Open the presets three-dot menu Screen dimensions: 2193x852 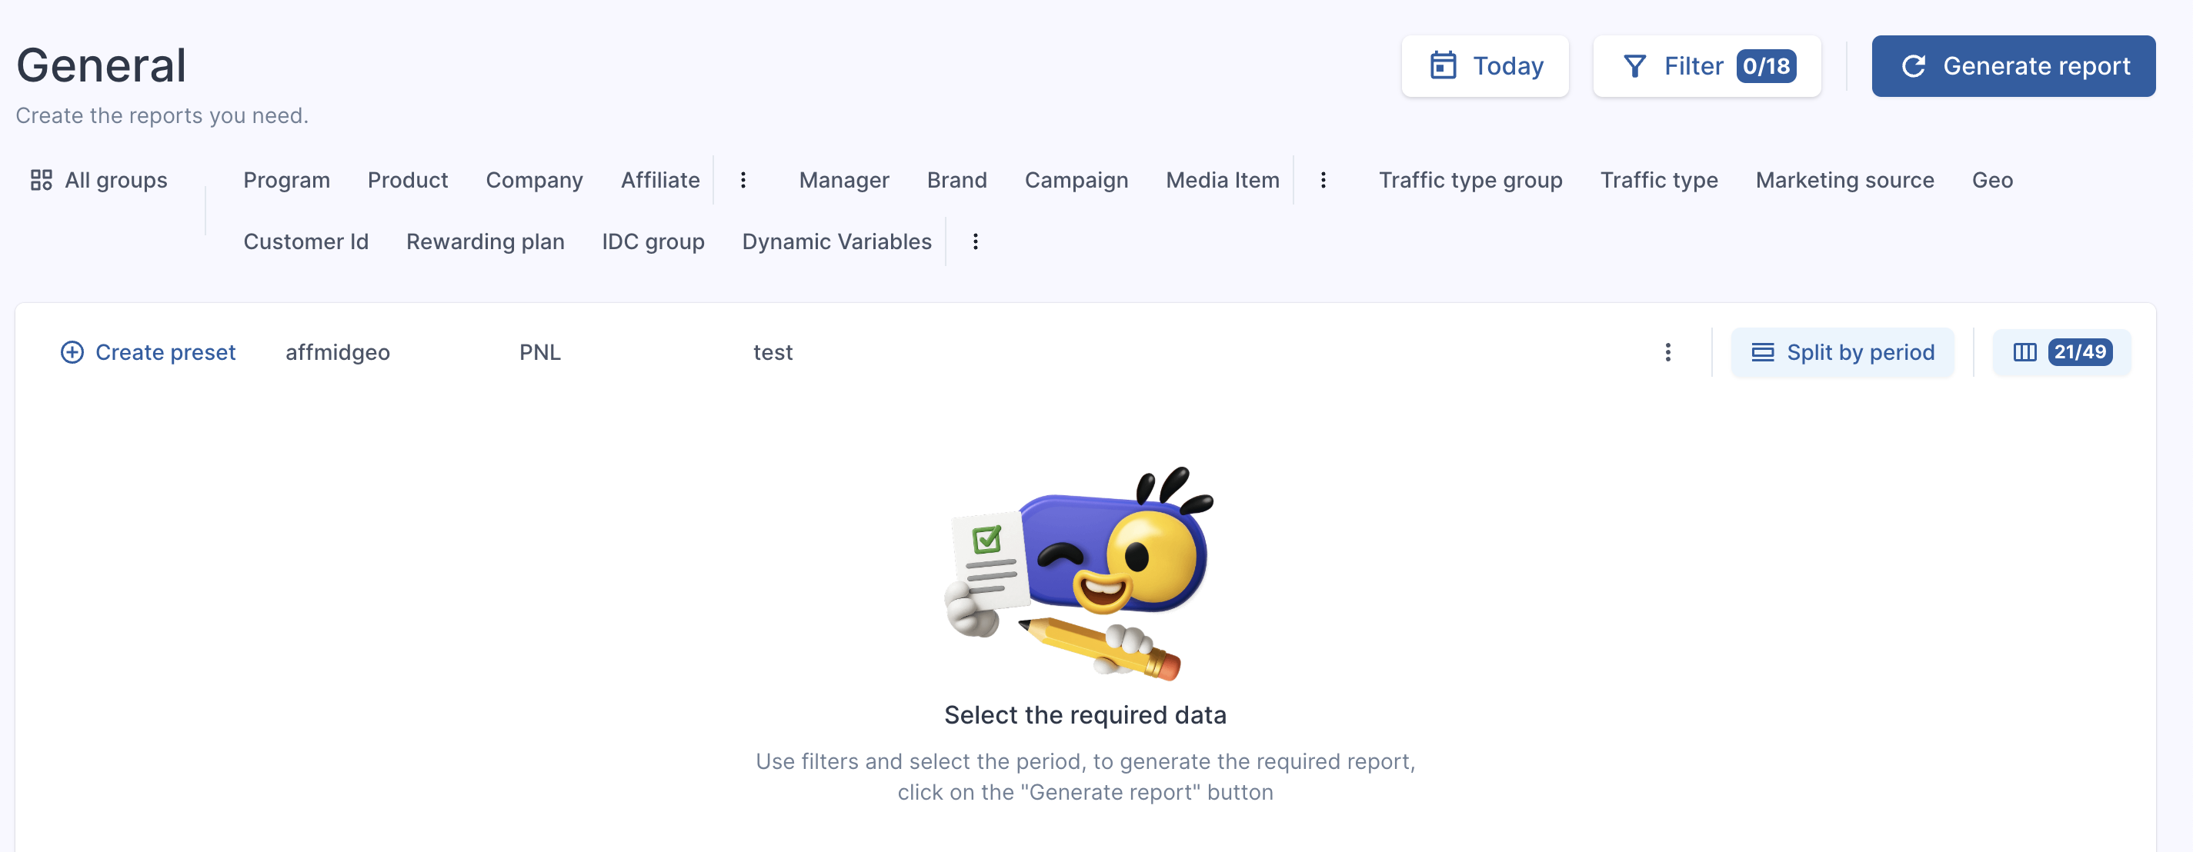(1667, 351)
